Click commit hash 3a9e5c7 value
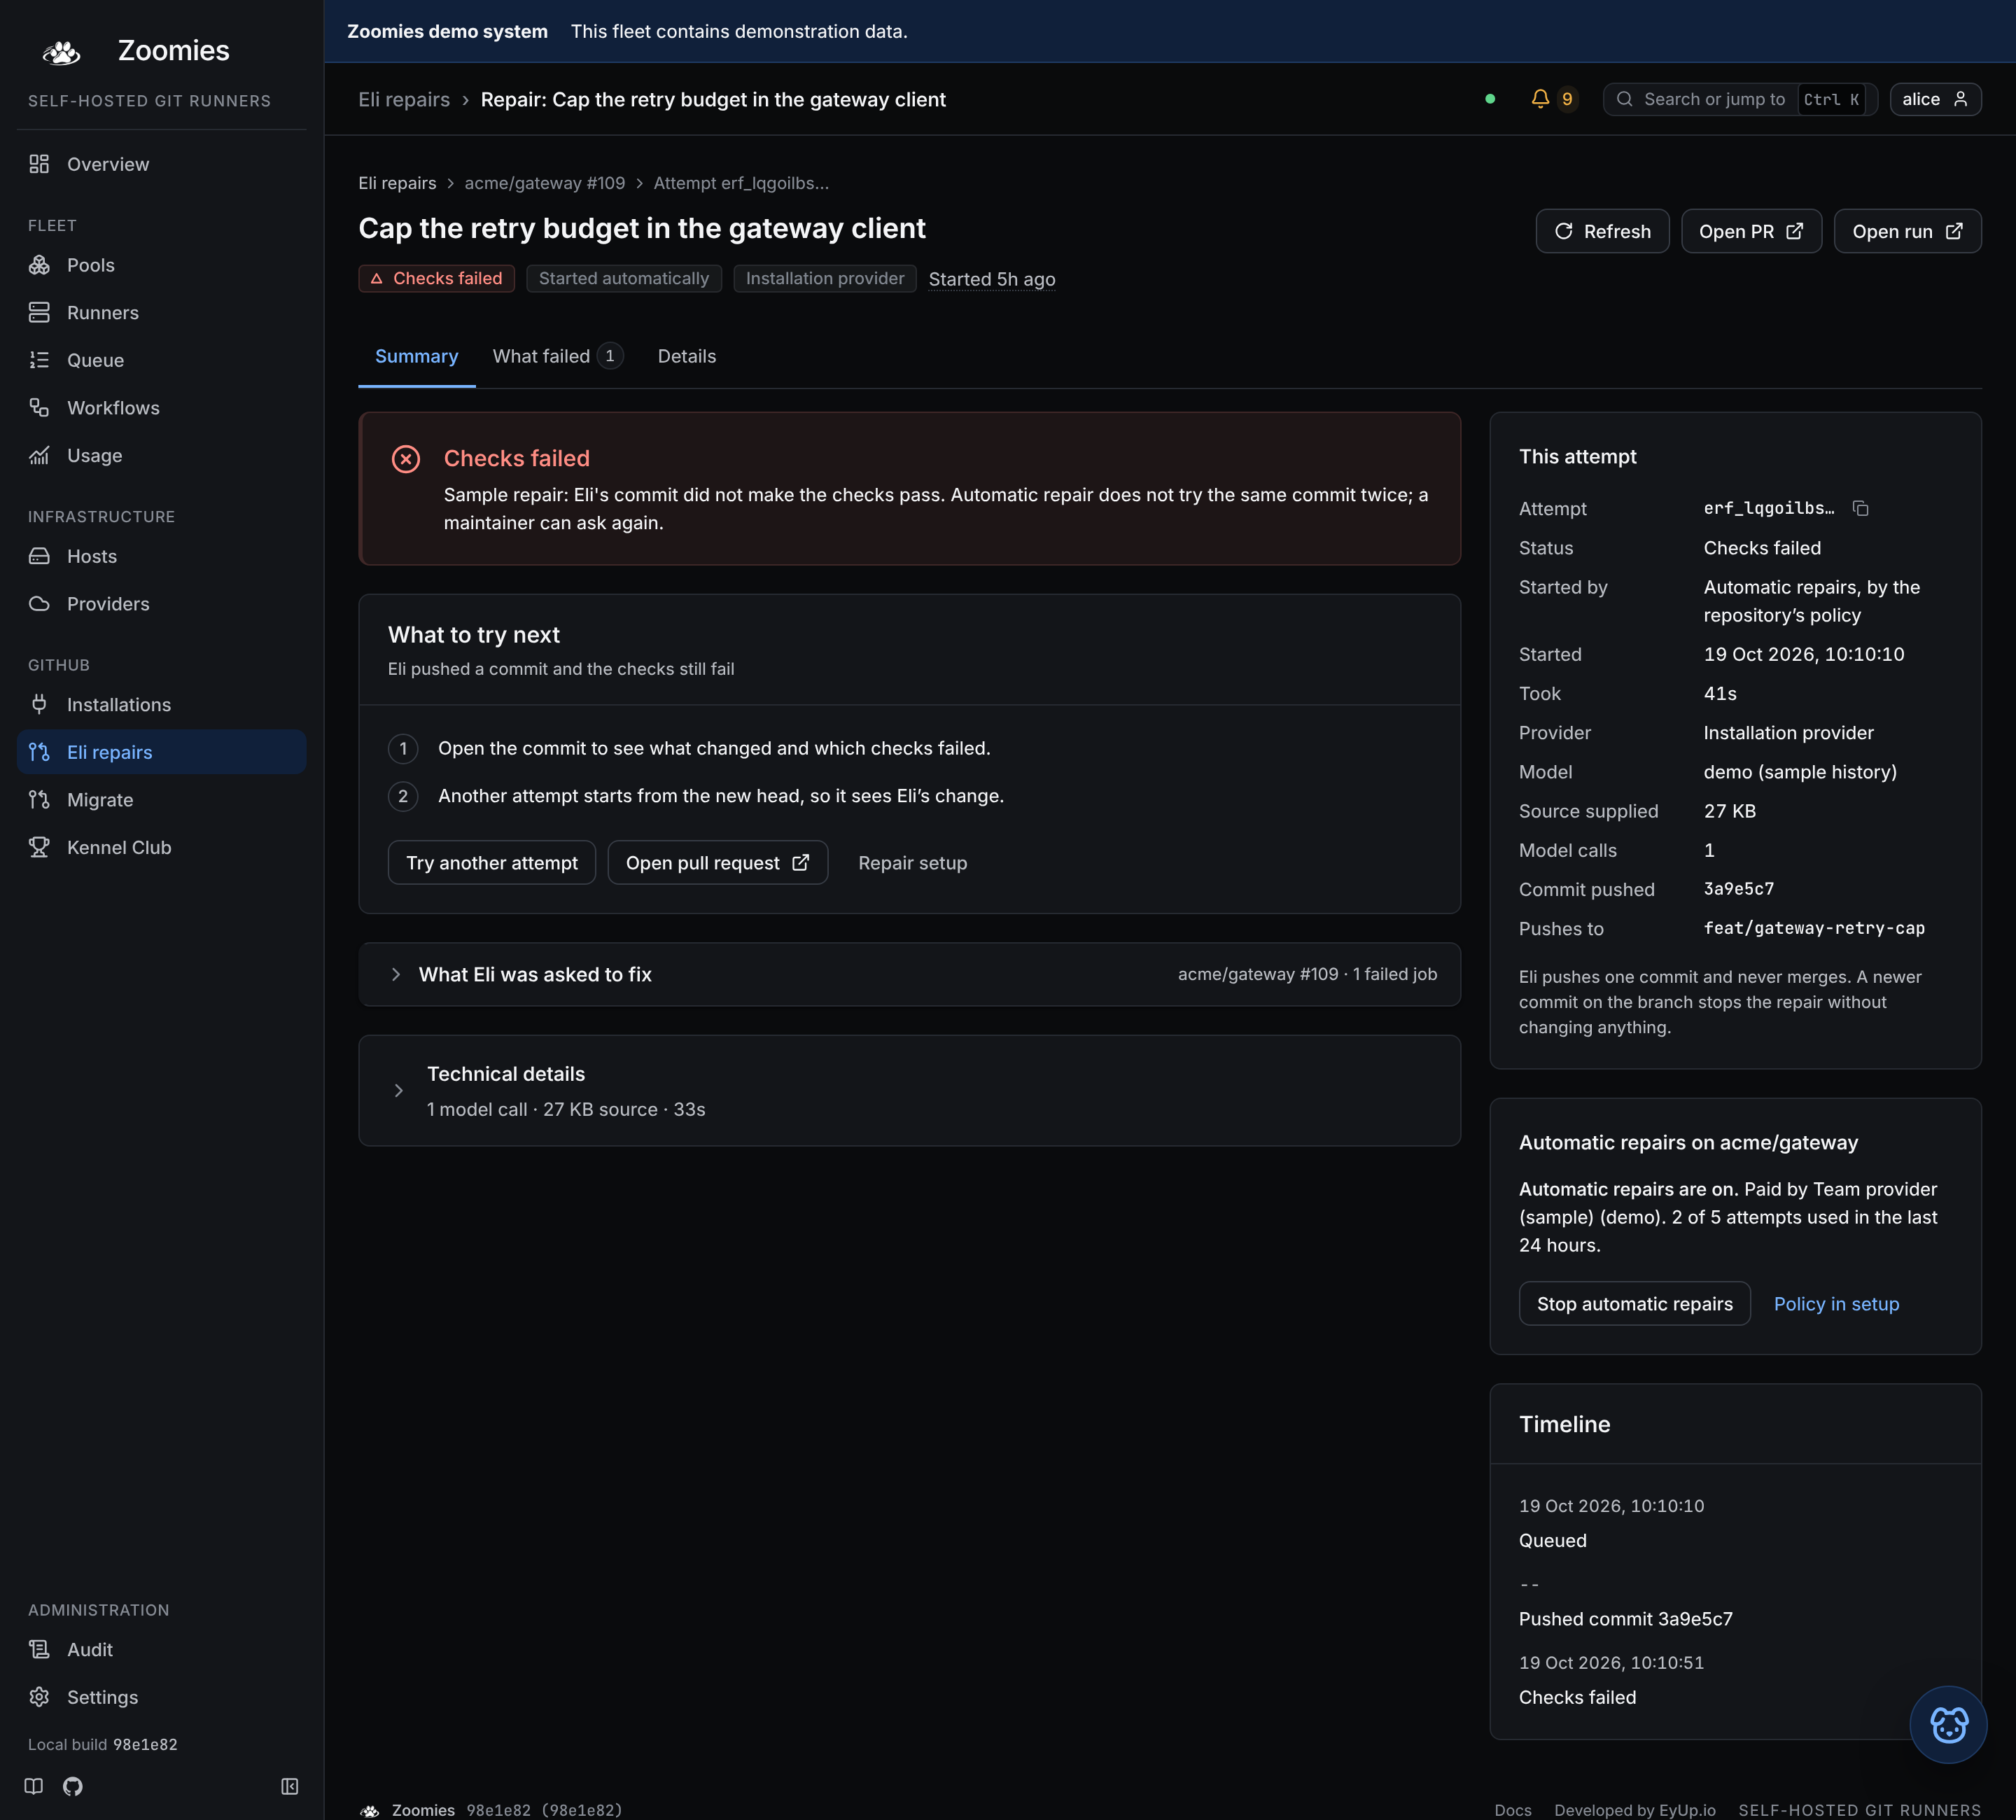The height and width of the screenshot is (1820, 2016). tap(1738, 889)
